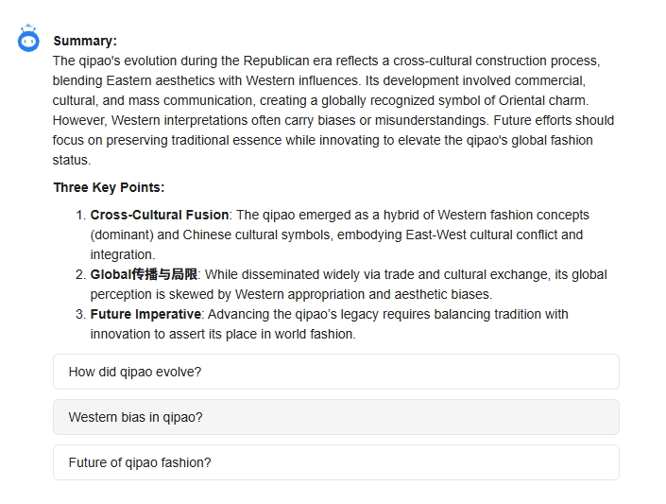
Task: Select the 'How did qipao evolve?' suggestion
Action: coord(336,372)
